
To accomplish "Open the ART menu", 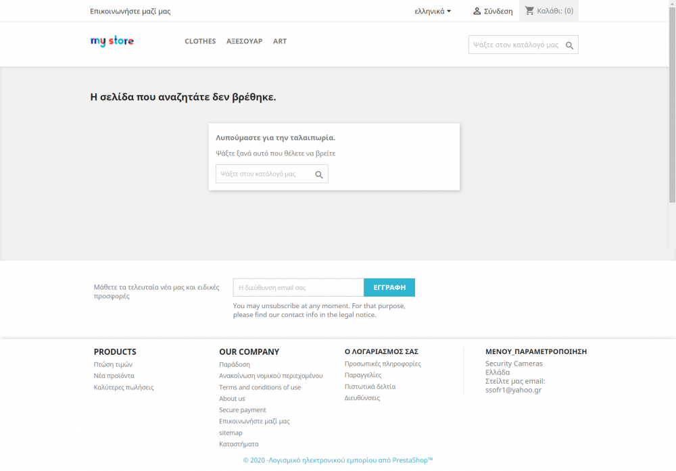I will coord(280,41).
